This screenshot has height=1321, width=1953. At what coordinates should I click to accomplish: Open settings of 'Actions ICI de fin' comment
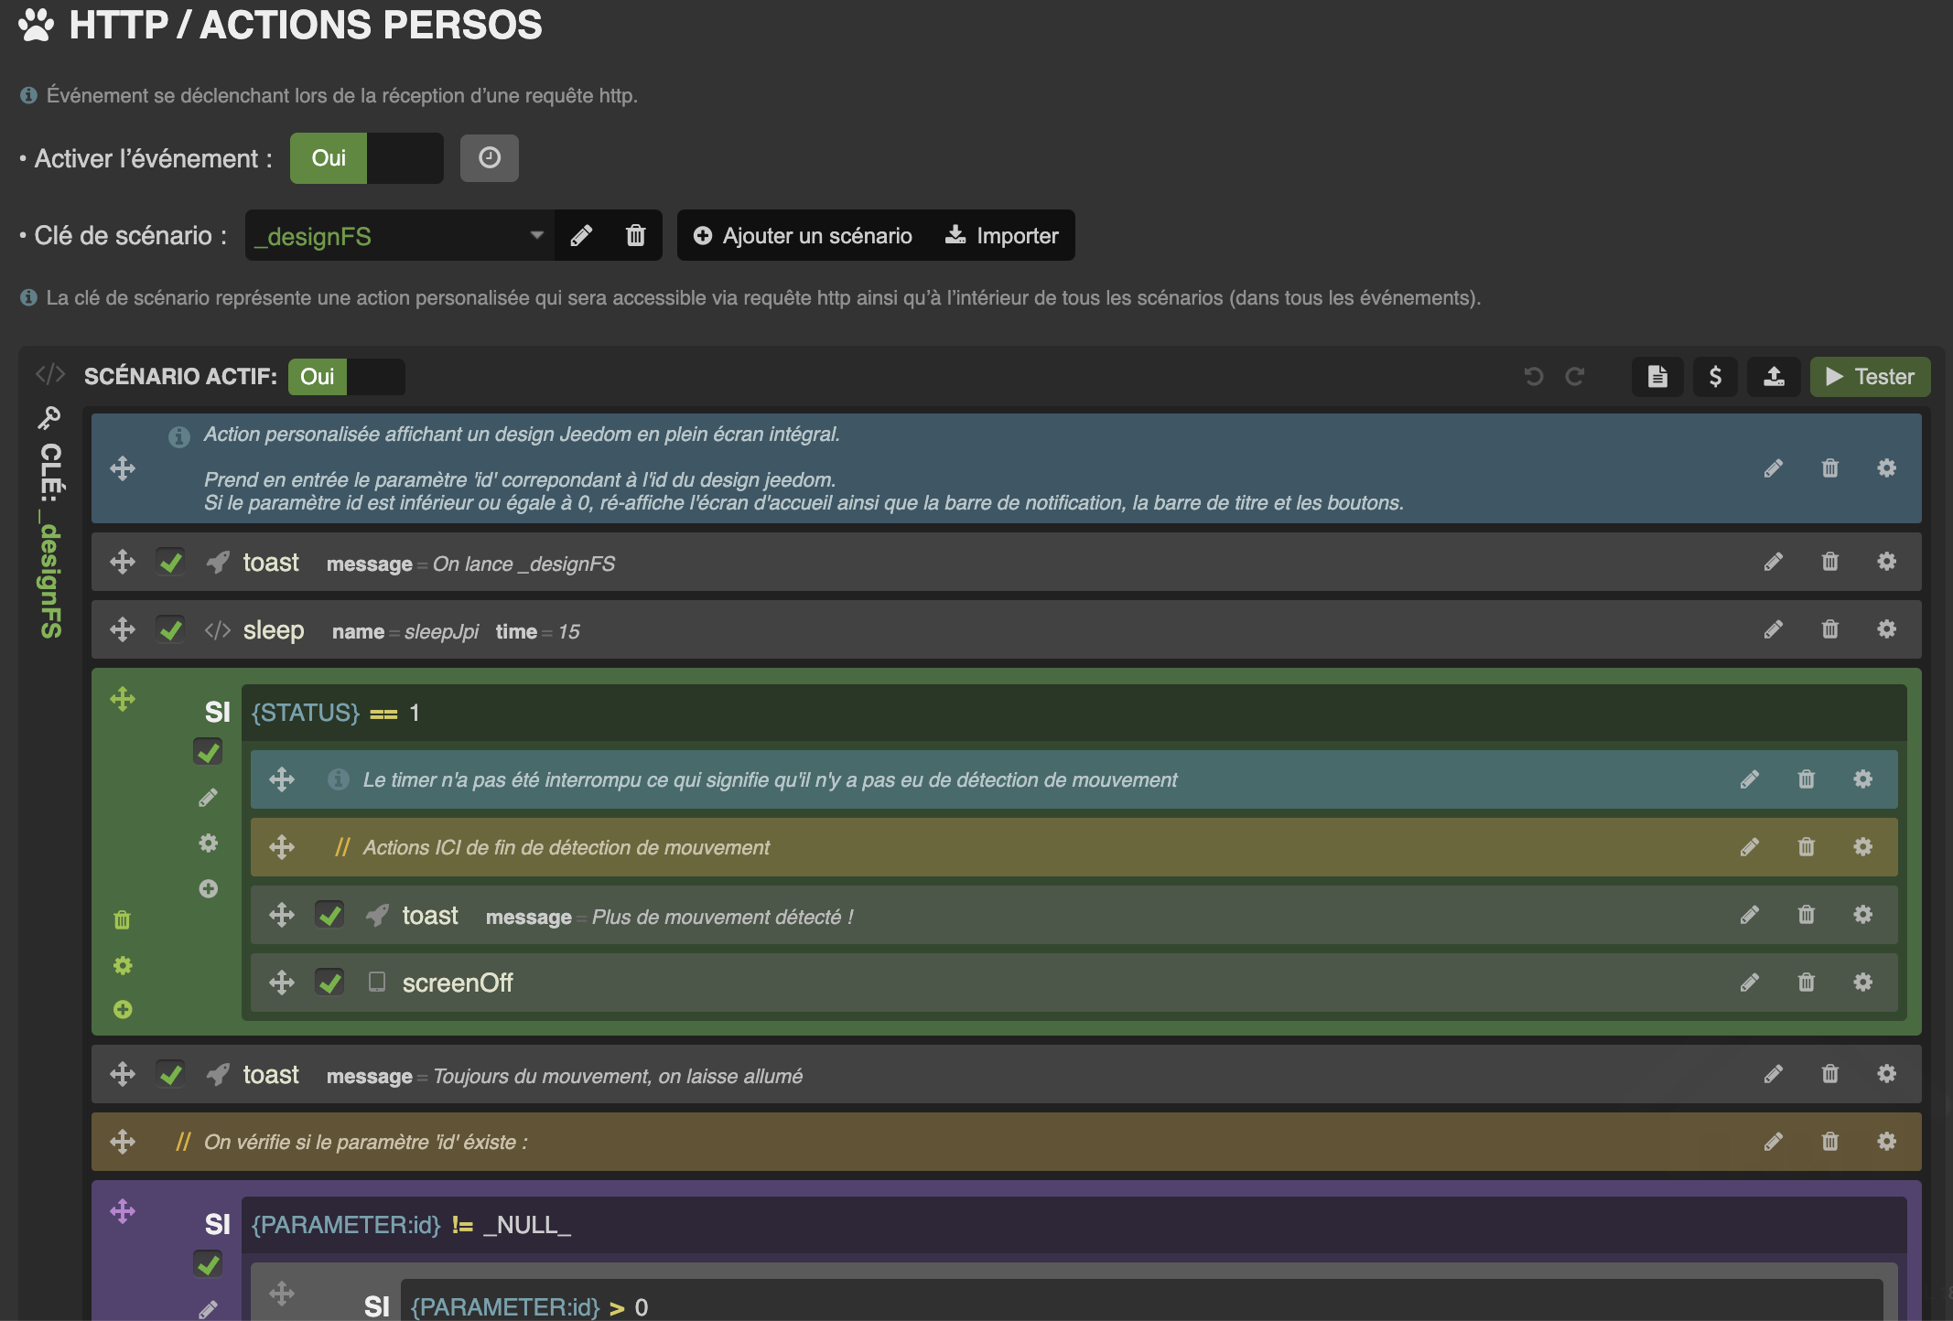pos(1863,847)
